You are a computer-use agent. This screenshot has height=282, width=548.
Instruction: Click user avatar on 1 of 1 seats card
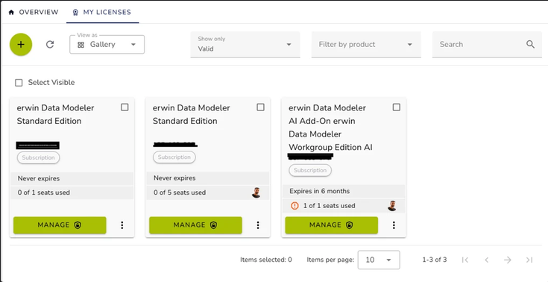pos(391,206)
